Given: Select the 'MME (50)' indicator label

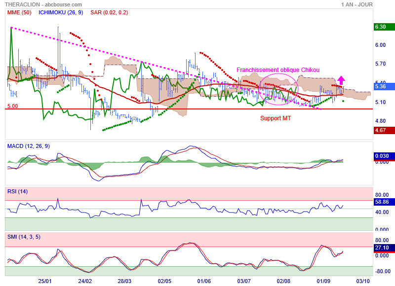Looking at the screenshot, I should point(19,12).
